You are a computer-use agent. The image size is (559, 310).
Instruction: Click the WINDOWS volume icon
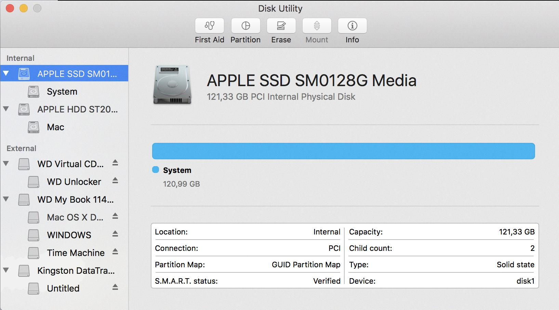(x=34, y=235)
